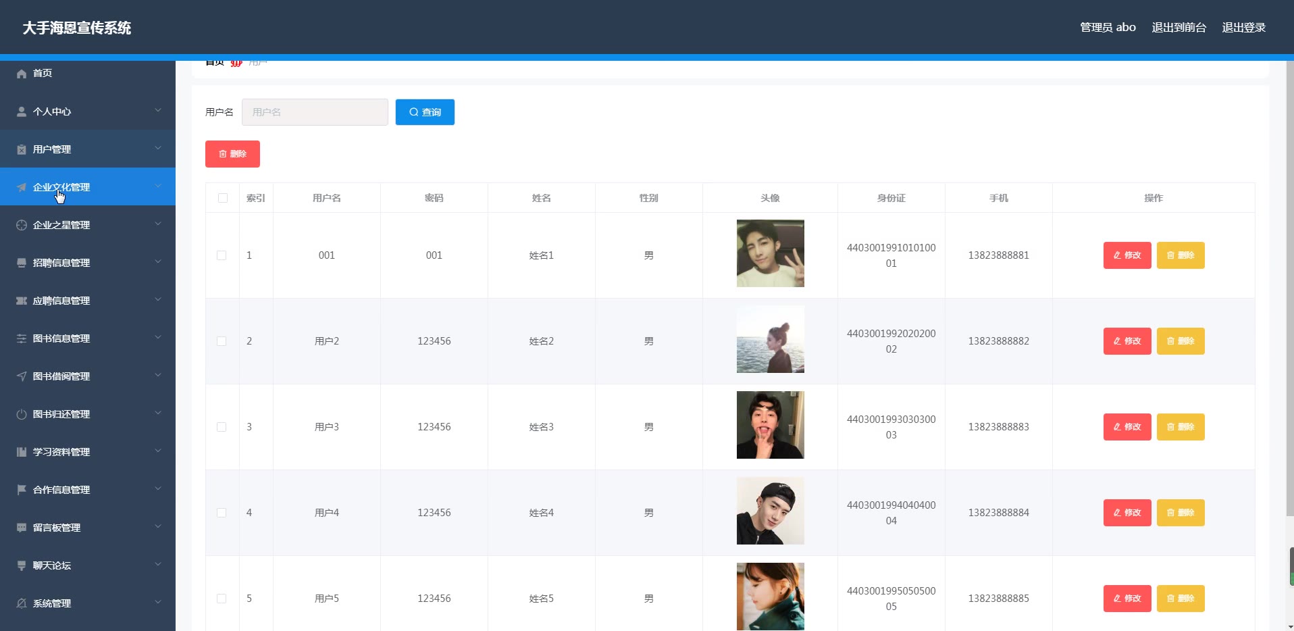Expand the 企业之星管理 chevron arrow
The height and width of the screenshot is (631, 1294).
click(158, 224)
